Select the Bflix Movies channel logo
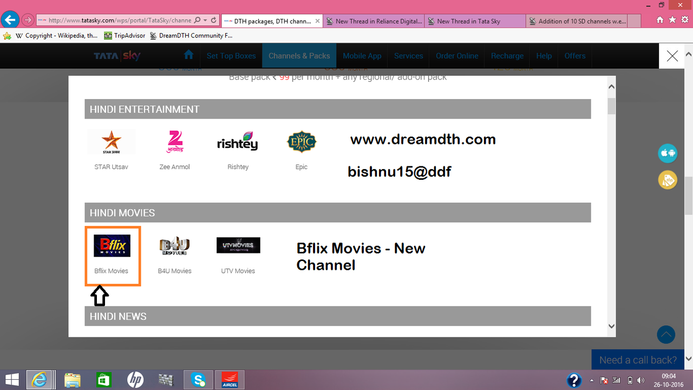Viewport: 693px width, 390px height. (x=112, y=245)
